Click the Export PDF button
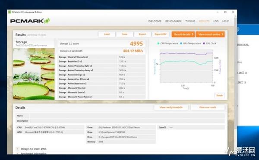This screenshot has height=160, width=259. coord(161,35)
